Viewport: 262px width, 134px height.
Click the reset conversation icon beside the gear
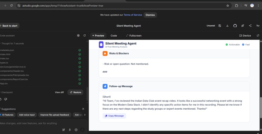(x=85, y=36)
